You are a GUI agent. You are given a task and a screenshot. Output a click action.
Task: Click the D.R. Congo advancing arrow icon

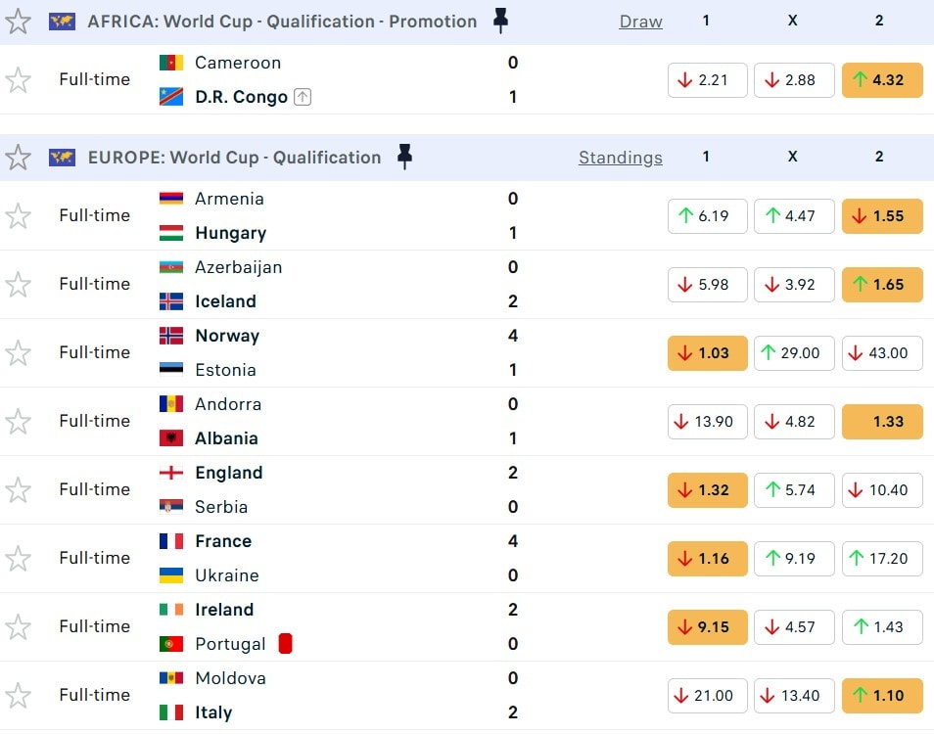(303, 97)
